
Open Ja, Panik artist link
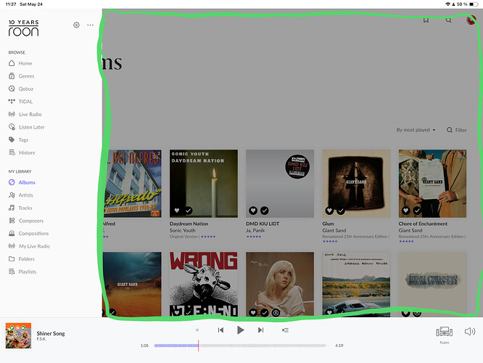tap(255, 230)
